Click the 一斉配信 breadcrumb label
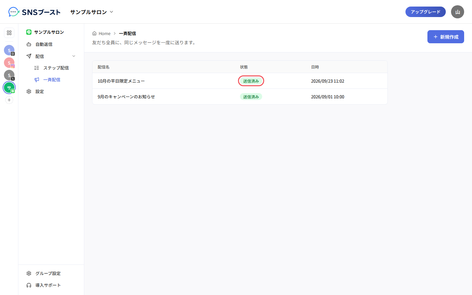Screen dimensions: 472x295 (x=127, y=33)
